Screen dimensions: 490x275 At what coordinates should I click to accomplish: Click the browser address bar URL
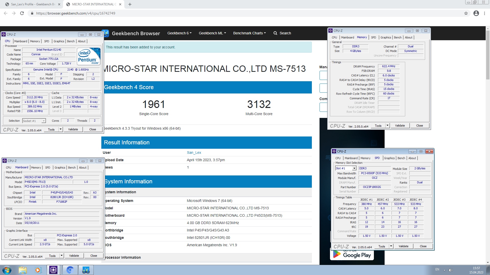click(x=76, y=13)
